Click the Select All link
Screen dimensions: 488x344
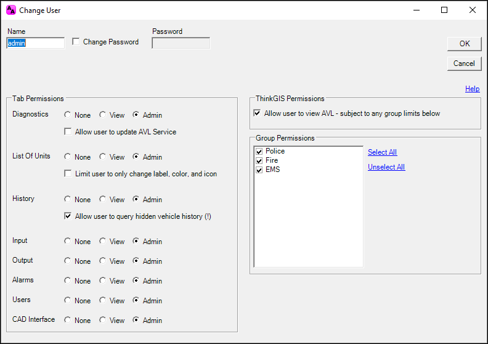383,152
